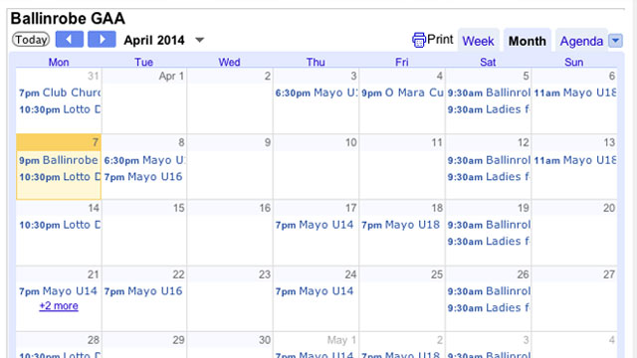The width and height of the screenshot is (637, 358).
Task: Open 7pm Club Church event on 31st
Action: click(60, 92)
